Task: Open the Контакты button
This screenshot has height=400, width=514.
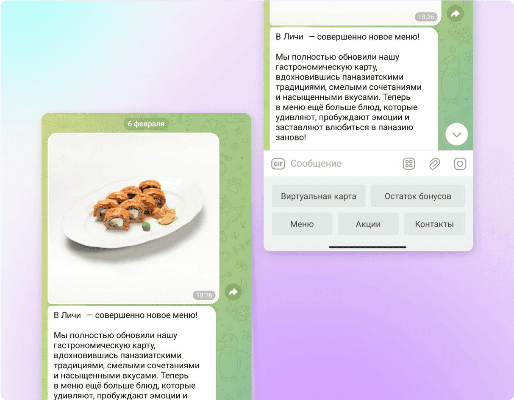Action: coord(434,224)
